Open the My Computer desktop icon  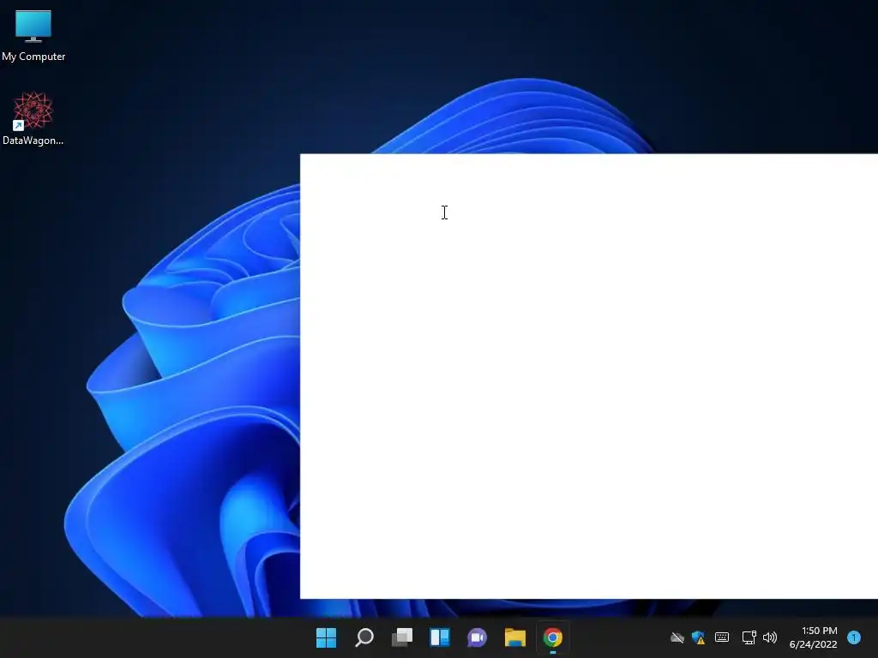pyautogui.click(x=33, y=34)
